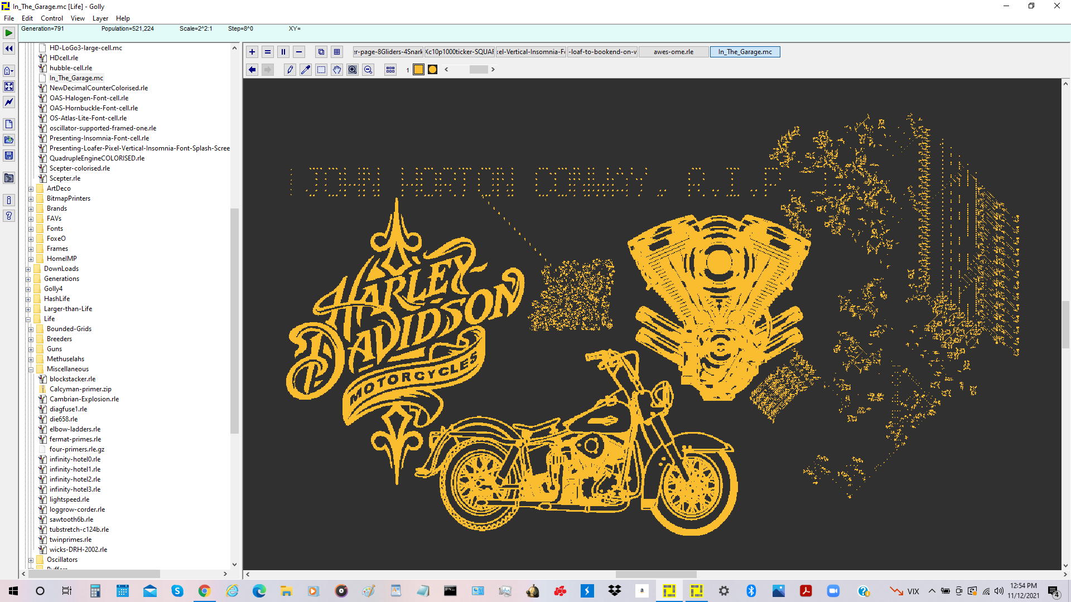Switch to the Xc10p1000ticker-SQUAR layer
The height and width of the screenshot is (602, 1071).
[x=459, y=52]
